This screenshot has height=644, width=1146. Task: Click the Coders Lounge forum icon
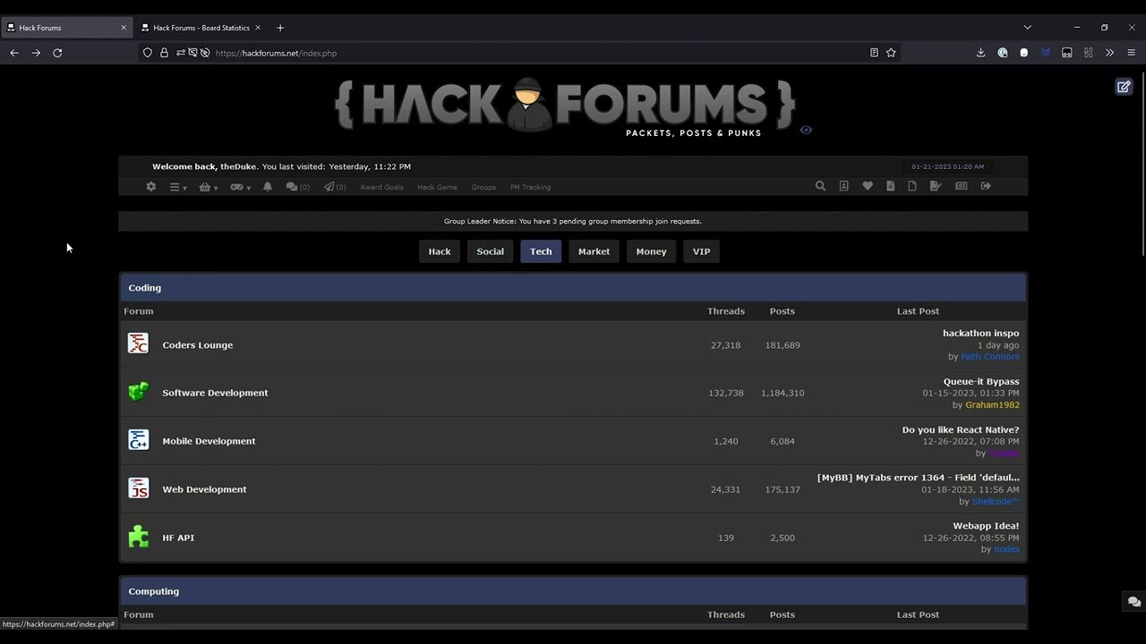coord(138,343)
